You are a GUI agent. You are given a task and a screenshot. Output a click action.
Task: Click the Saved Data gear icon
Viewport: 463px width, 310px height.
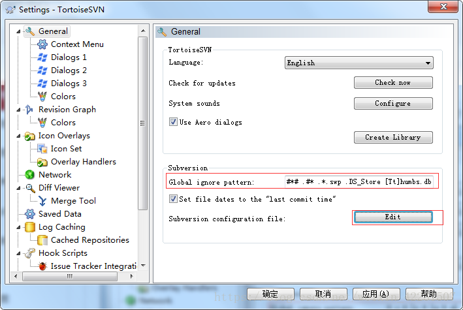pos(29,214)
